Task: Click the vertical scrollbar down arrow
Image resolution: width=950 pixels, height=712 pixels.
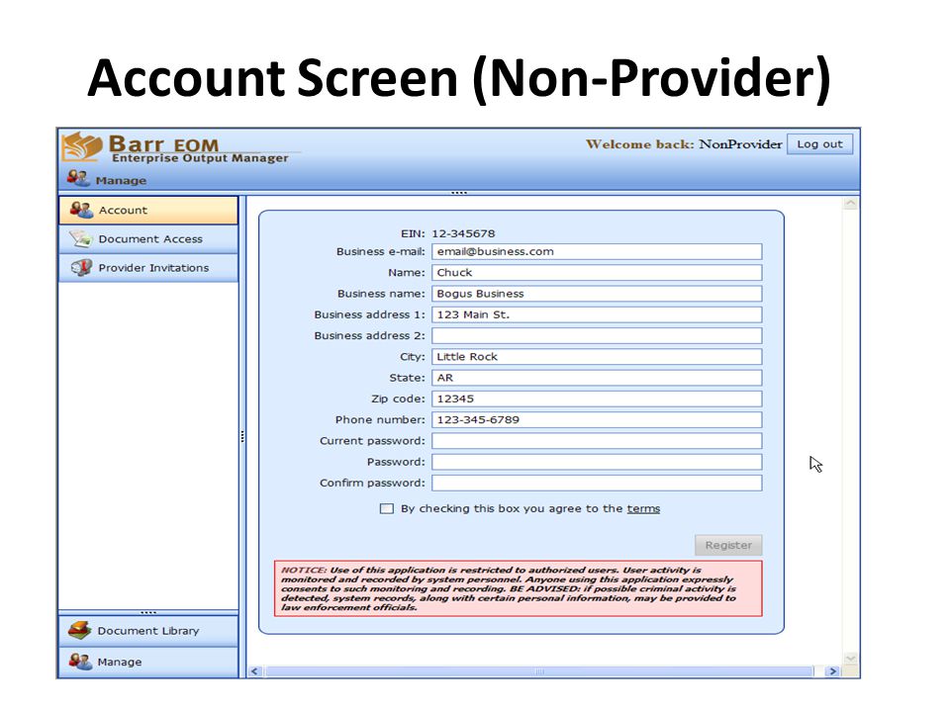Action: point(851,659)
